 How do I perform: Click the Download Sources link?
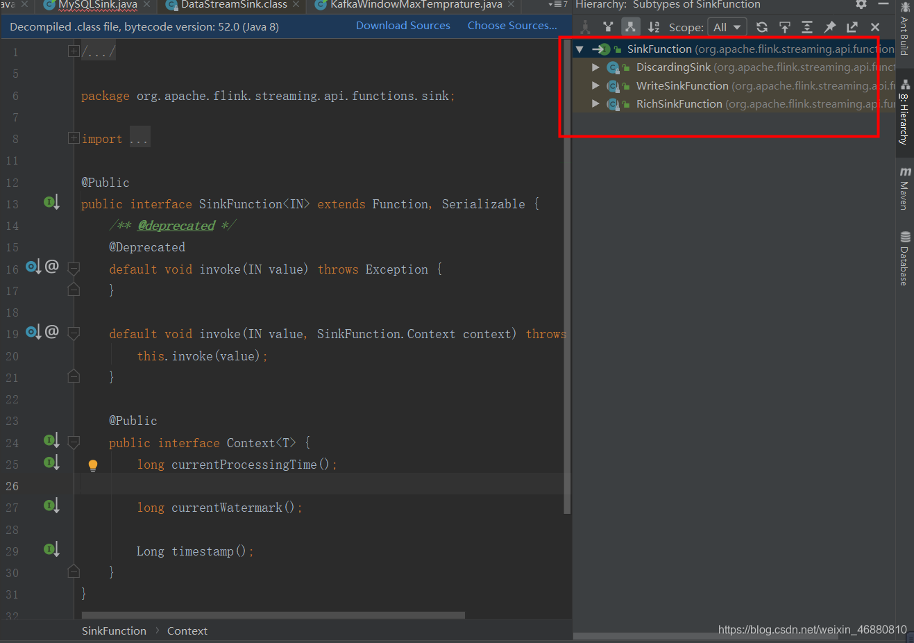click(x=403, y=26)
